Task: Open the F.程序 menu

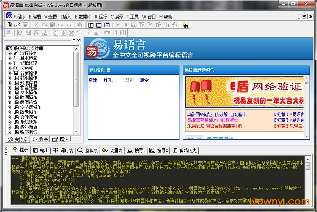Action: click(20, 16)
